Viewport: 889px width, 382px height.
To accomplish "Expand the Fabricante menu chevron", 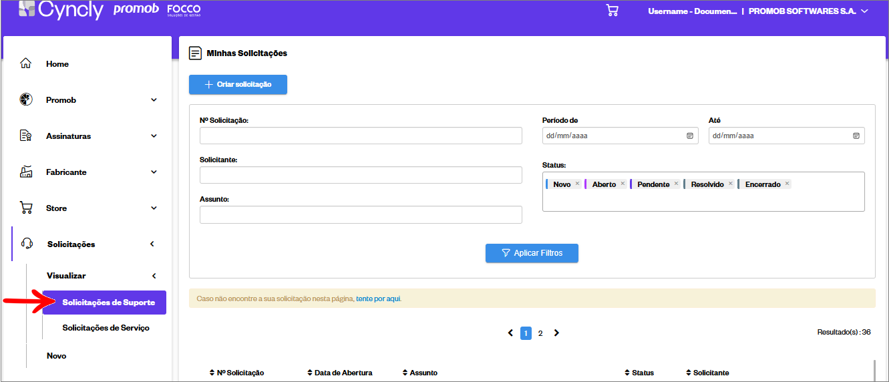I will [x=154, y=172].
